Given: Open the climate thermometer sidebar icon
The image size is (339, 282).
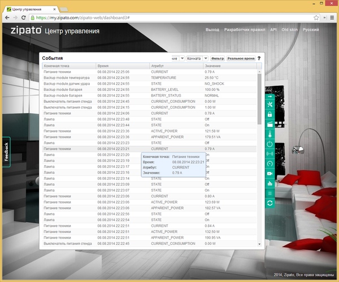Looking at the screenshot, I should pos(270,134).
